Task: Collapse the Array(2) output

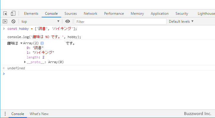Action: pyautogui.click(x=21, y=43)
